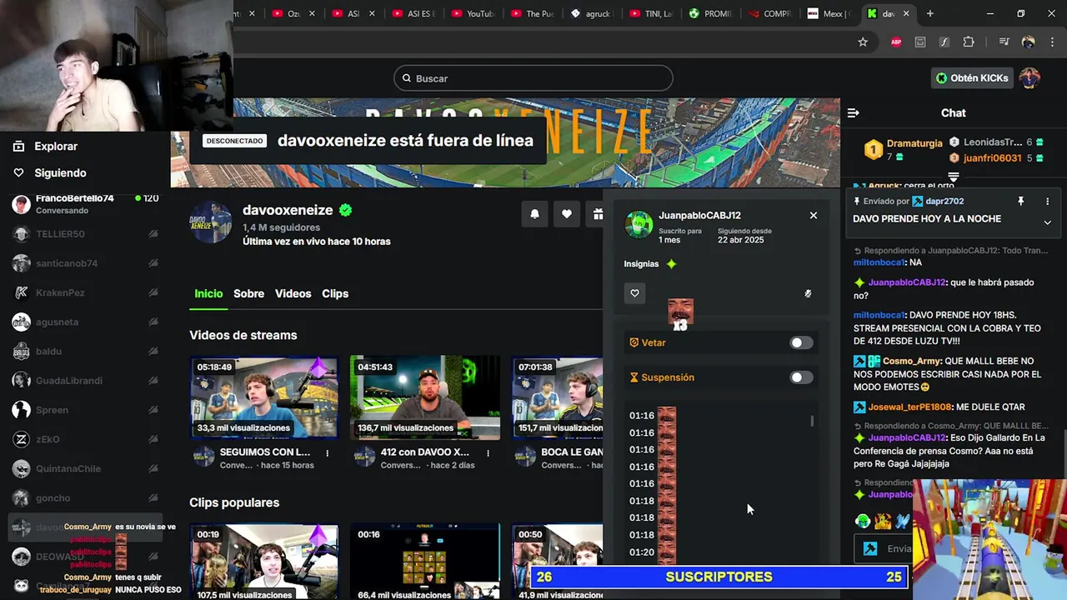Open the browser extensions puzzle icon

[969, 42]
